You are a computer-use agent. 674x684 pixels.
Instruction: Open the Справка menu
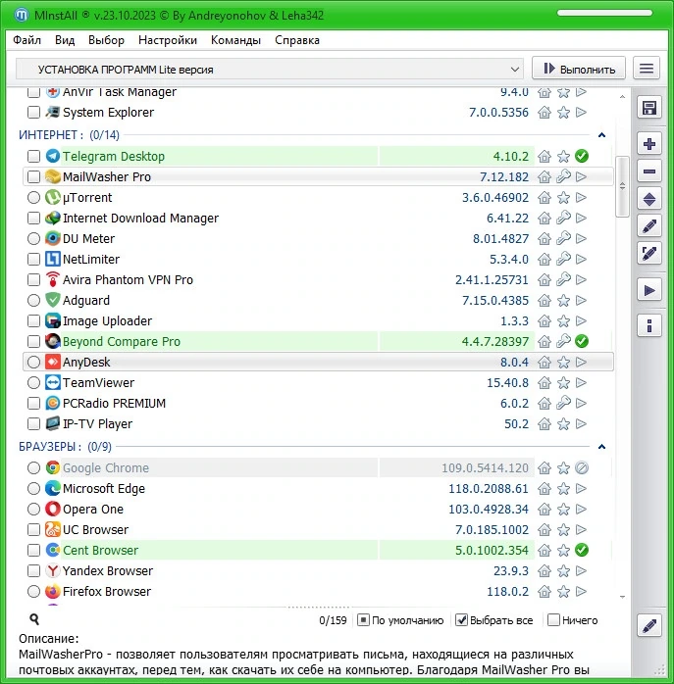[x=297, y=40]
